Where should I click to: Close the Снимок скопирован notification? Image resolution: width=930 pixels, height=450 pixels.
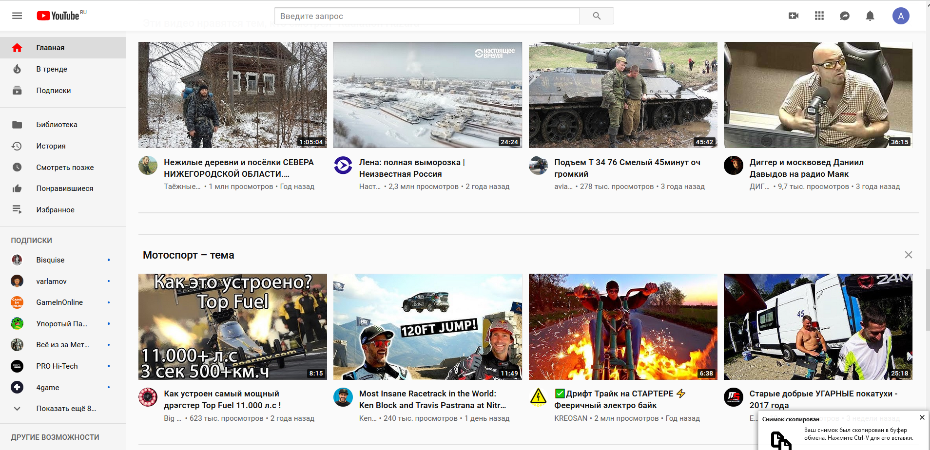pyautogui.click(x=922, y=417)
